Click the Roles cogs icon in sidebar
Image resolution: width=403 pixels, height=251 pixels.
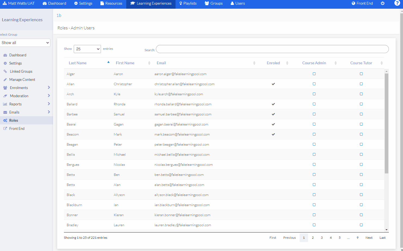click(5, 120)
